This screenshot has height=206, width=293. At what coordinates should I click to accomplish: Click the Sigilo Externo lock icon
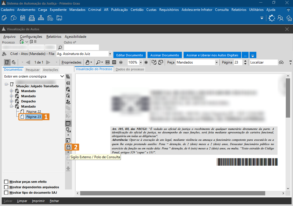point(68,147)
